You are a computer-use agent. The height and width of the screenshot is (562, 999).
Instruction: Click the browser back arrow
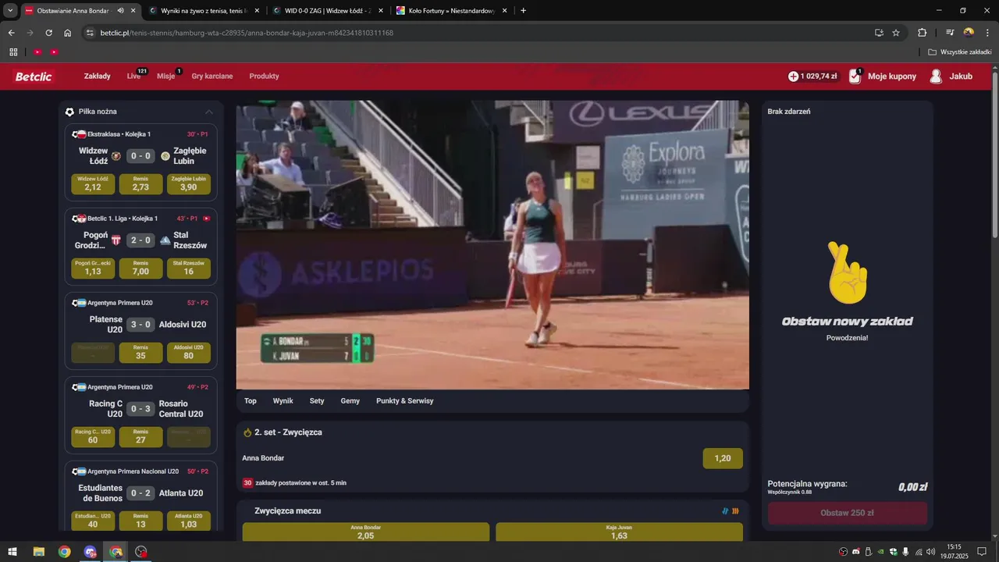pyautogui.click(x=11, y=33)
